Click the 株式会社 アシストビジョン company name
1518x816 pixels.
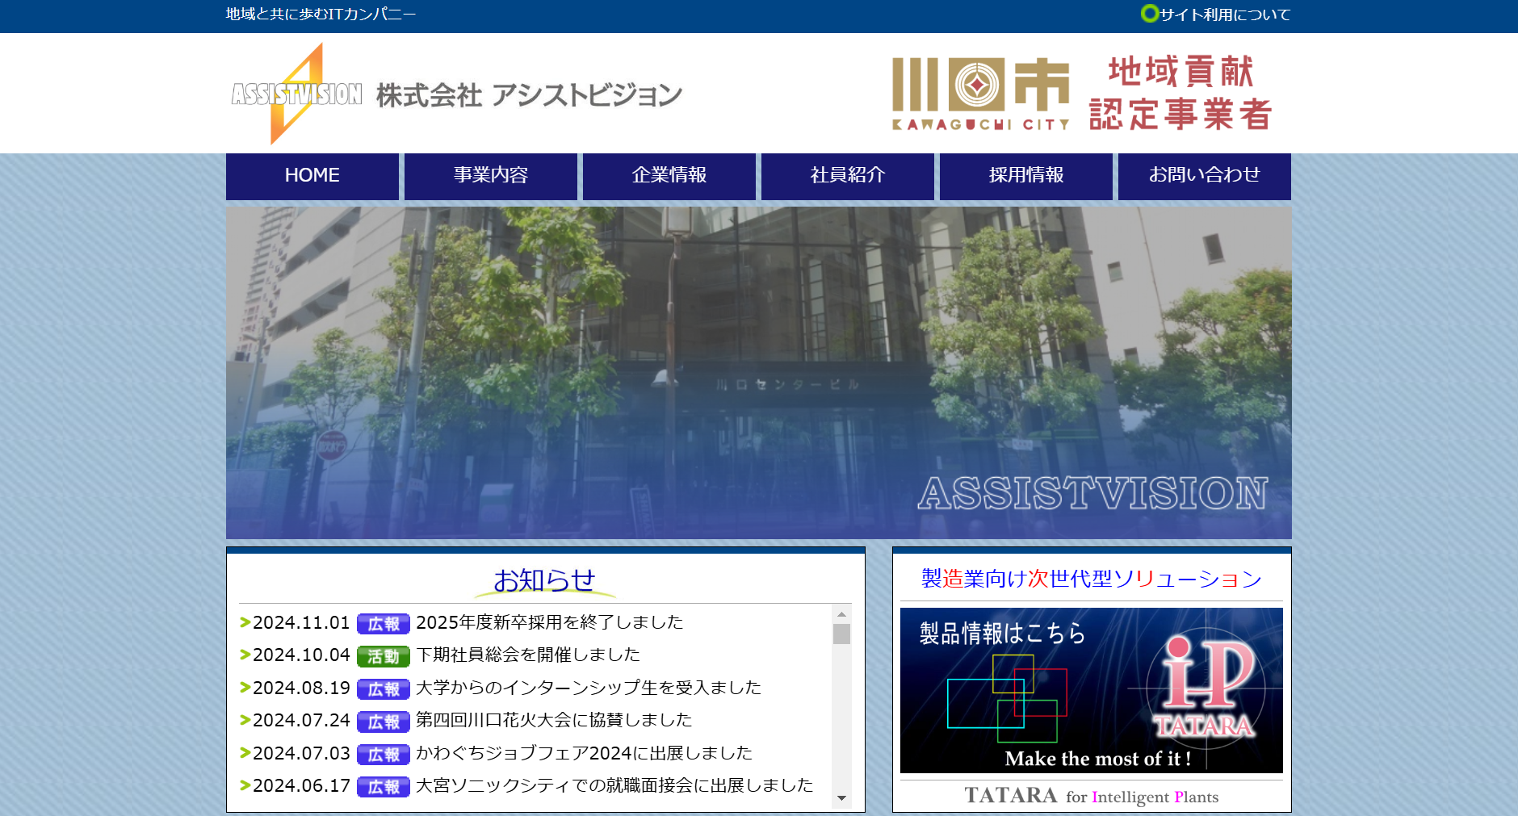pos(530,95)
